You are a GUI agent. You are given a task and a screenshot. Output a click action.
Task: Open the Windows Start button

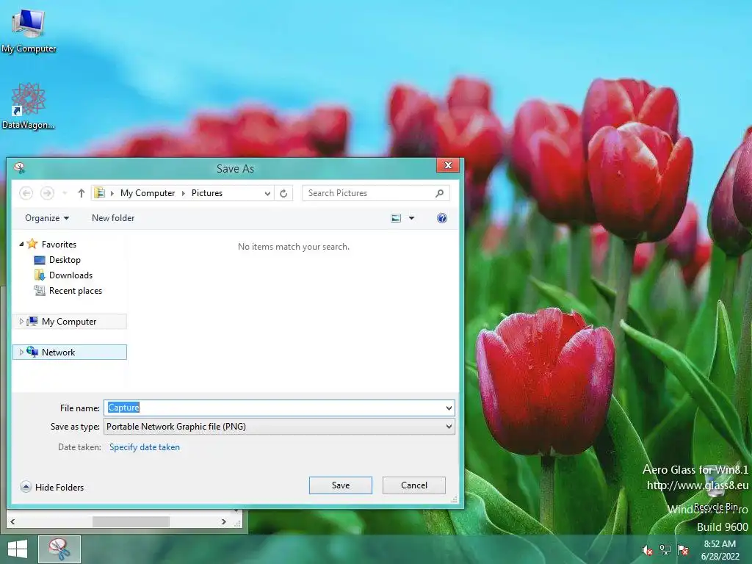pos(18,549)
